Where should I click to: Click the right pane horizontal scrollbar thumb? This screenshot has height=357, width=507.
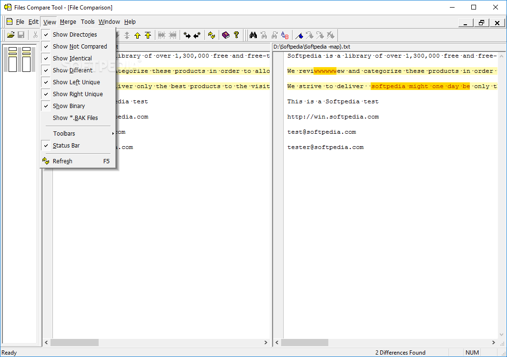point(304,342)
